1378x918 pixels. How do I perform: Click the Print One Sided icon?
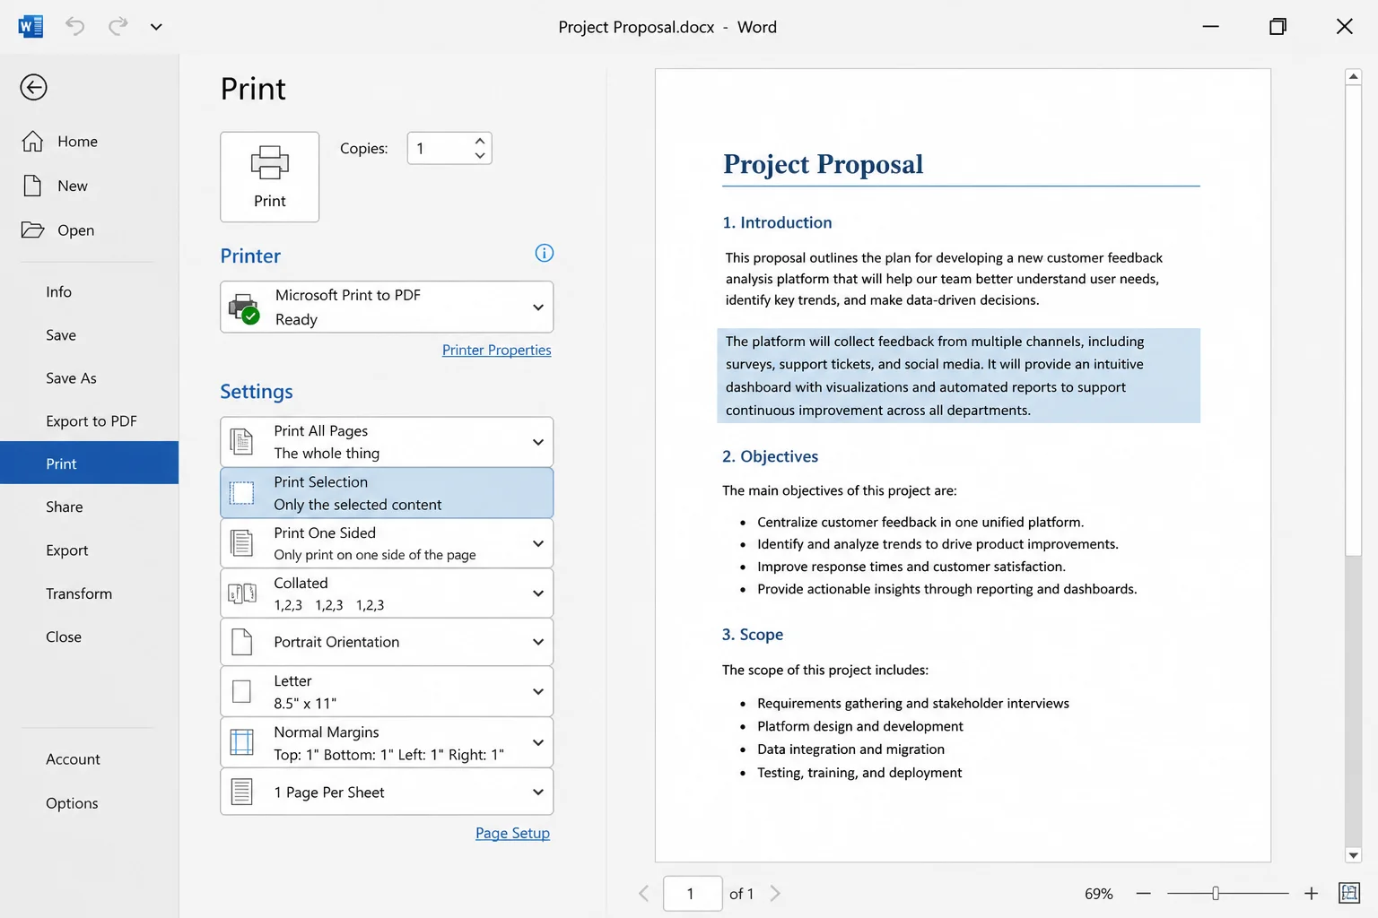pyautogui.click(x=242, y=543)
